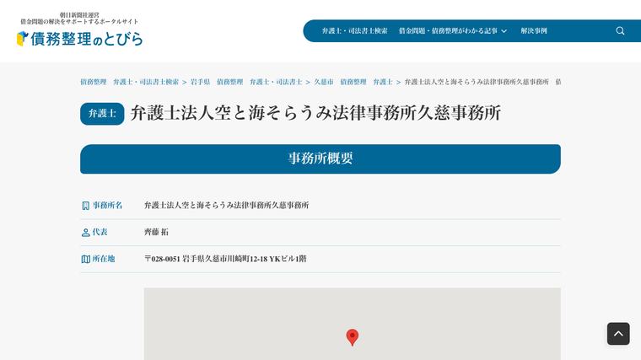
Task: Click the 代表 row label
Action: click(100, 232)
